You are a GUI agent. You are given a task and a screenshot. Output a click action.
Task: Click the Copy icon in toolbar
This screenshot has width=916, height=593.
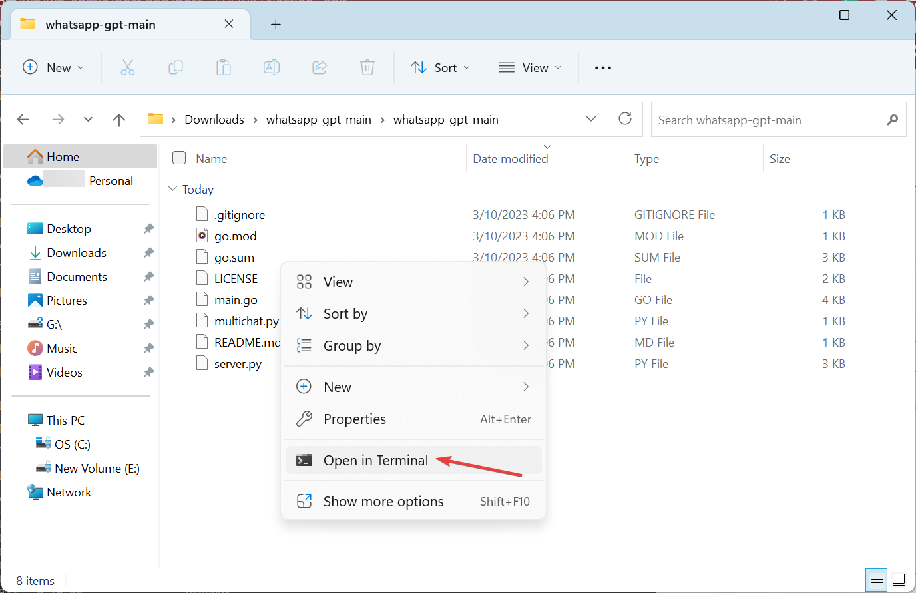(176, 67)
